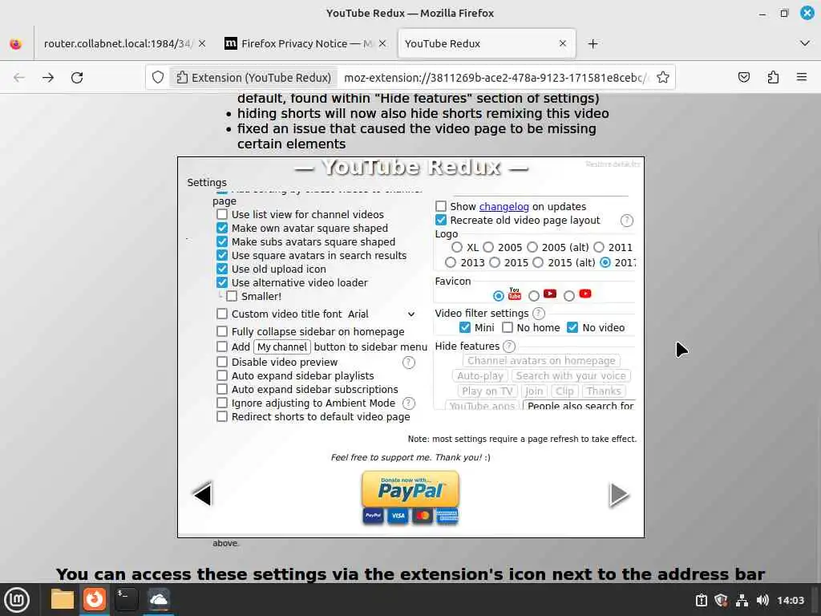This screenshot has height=616, width=821.
Task: Open Firefox View pinned icon
Action: [x=16, y=43]
